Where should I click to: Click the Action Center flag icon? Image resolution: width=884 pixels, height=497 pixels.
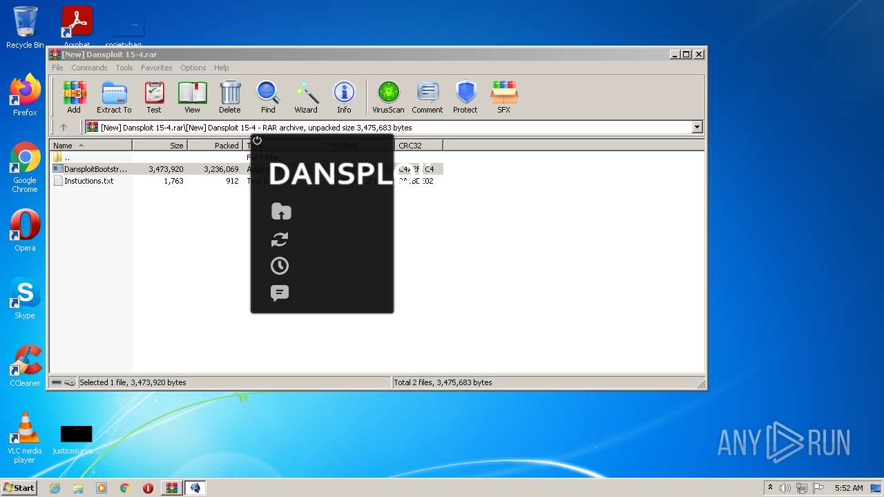(x=817, y=488)
